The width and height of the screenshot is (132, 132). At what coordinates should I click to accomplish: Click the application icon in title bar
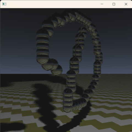(4, 4)
